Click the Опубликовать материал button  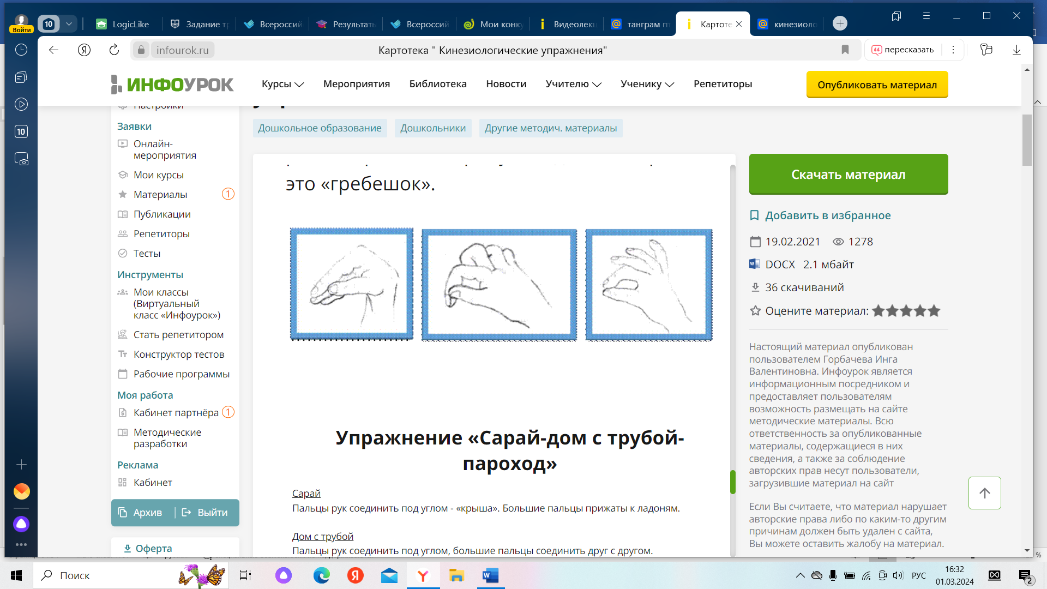(877, 85)
